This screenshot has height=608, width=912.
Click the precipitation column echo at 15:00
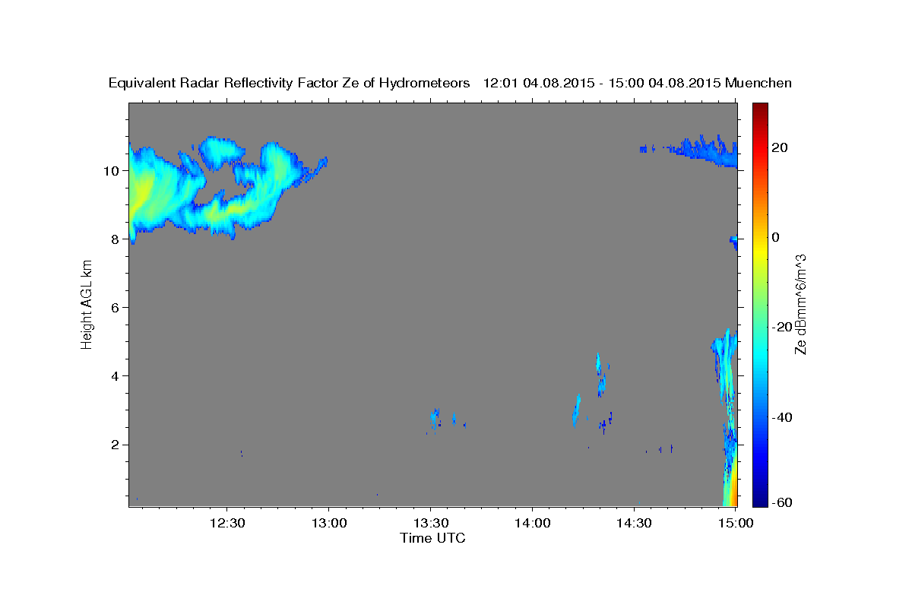click(728, 418)
